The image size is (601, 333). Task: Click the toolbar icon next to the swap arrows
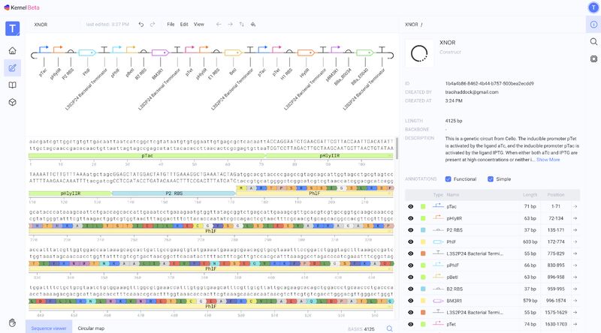(253, 25)
